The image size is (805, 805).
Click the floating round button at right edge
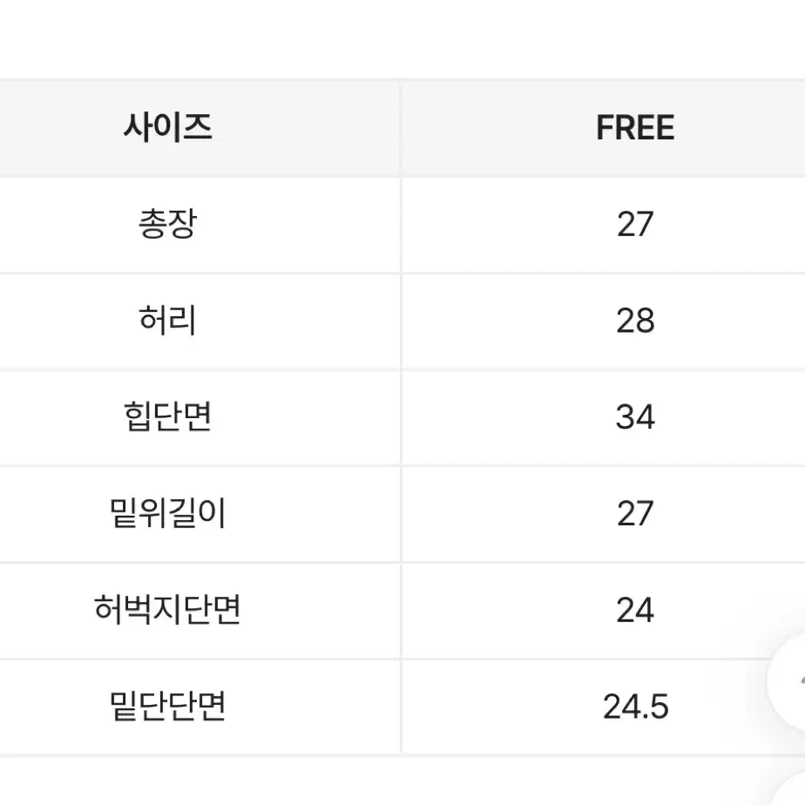click(788, 680)
